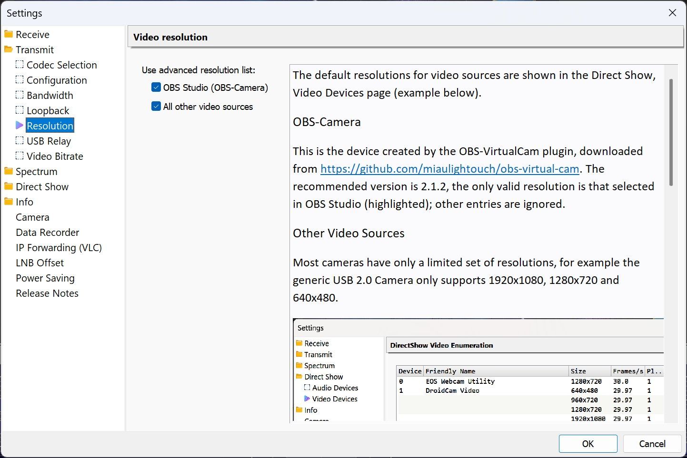Click the Info folder icon
The image size is (687, 458).
[9, 202]
